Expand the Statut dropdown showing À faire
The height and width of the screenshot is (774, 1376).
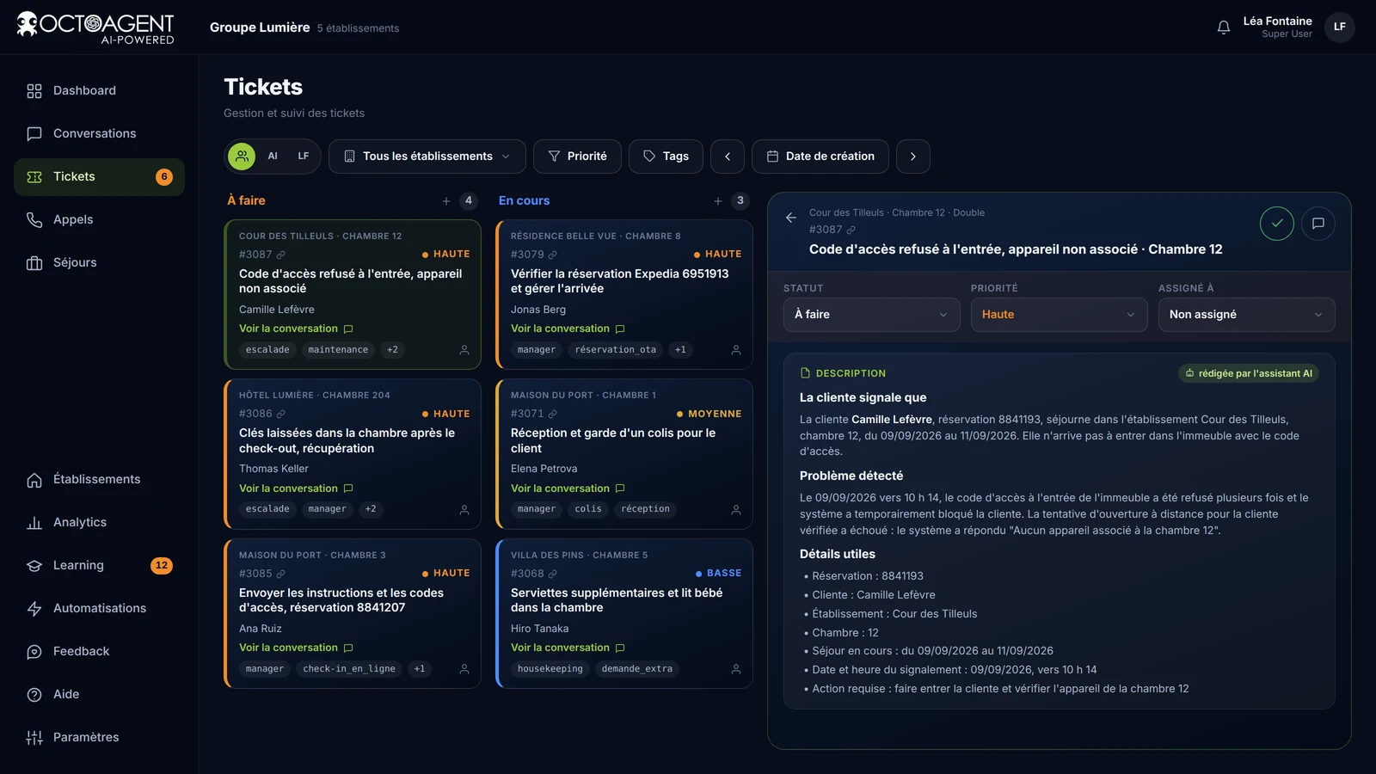coord(872,315)
